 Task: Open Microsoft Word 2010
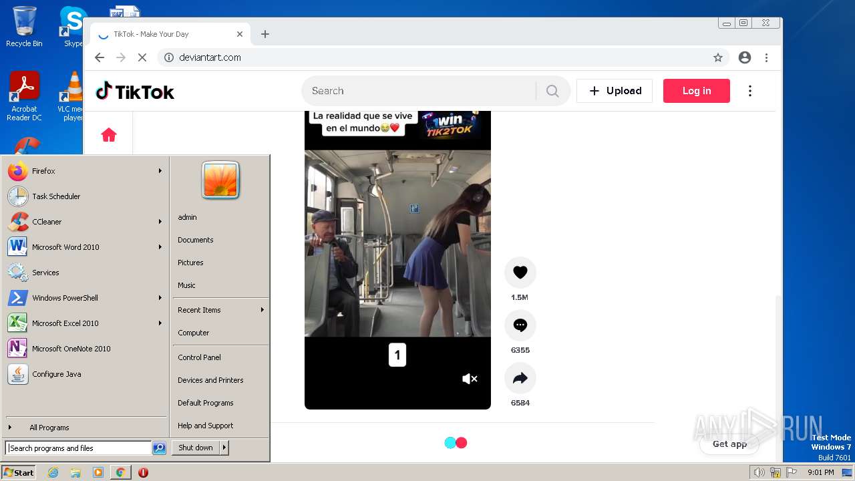tap(85, 247)
